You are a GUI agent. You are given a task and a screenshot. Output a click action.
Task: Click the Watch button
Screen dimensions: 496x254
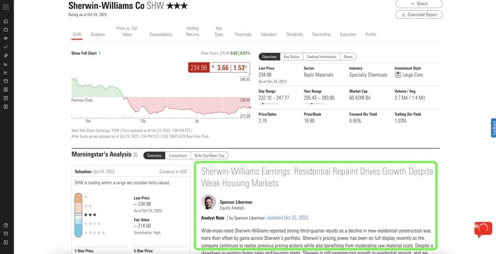(419, 4)
